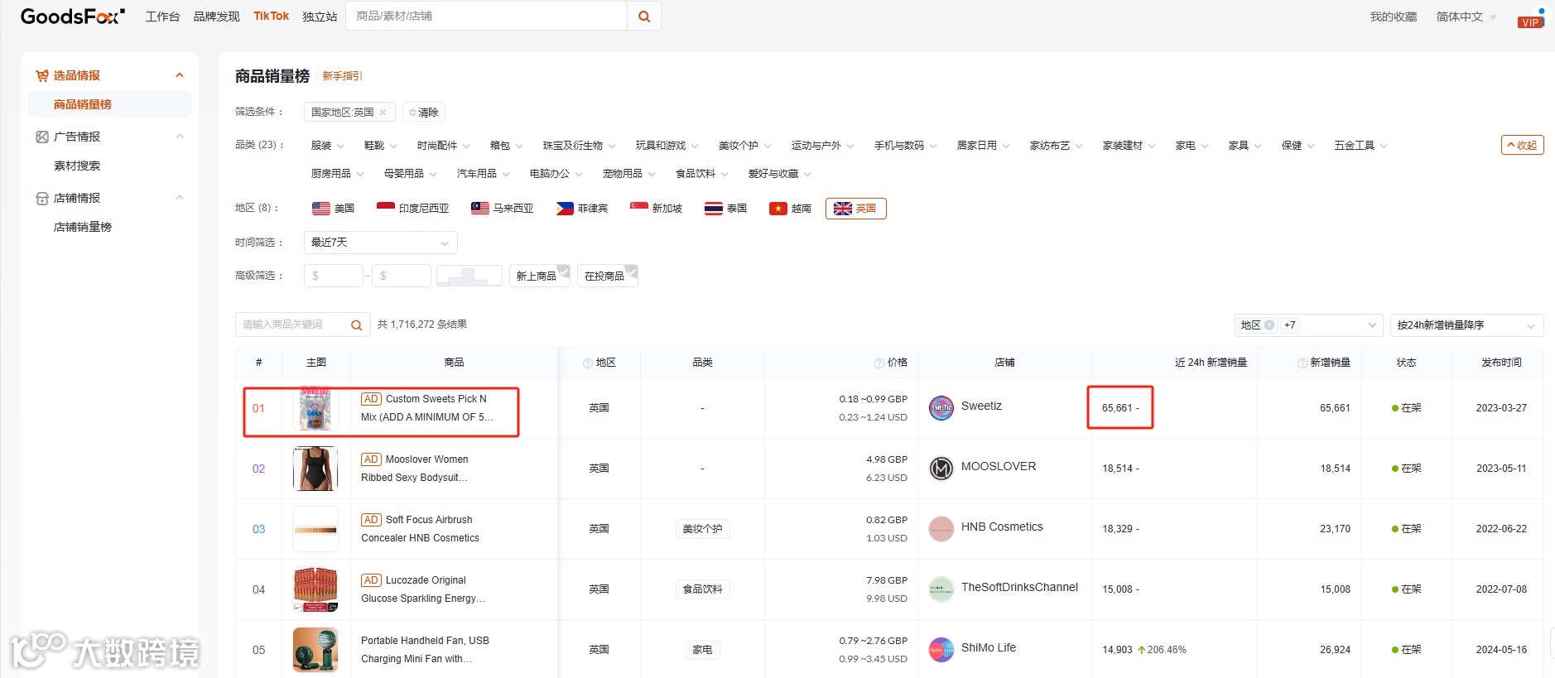Open the 简体中文 language dropdown
The width and height of the screenshot is (1555, 678).
tap(1466, 17)
